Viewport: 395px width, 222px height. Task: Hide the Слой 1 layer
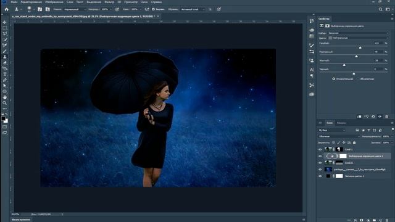[320, 149]
